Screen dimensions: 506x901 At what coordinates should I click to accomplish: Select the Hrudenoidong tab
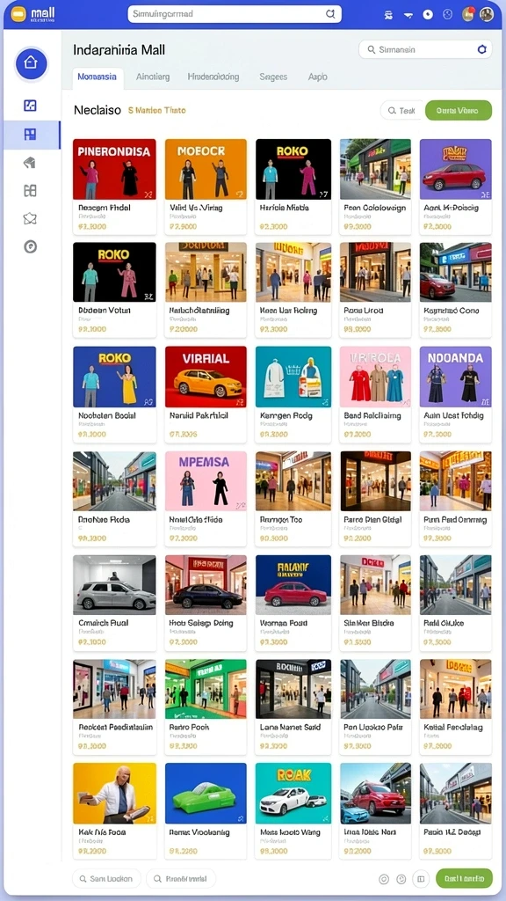[x=213, y=77]
